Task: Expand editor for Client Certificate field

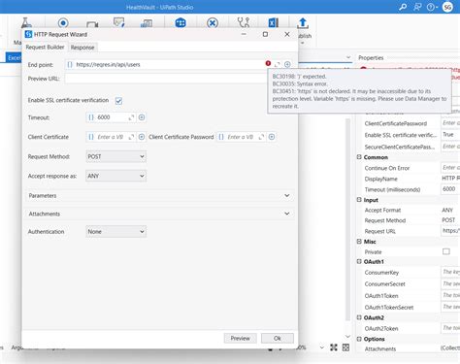Action: tap(131, 137)
